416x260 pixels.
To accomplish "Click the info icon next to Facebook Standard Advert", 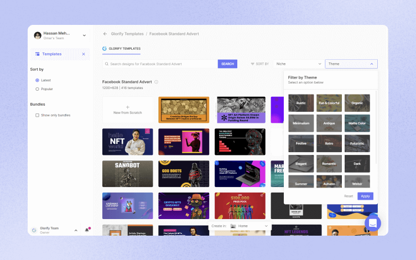I will [156, 82].
